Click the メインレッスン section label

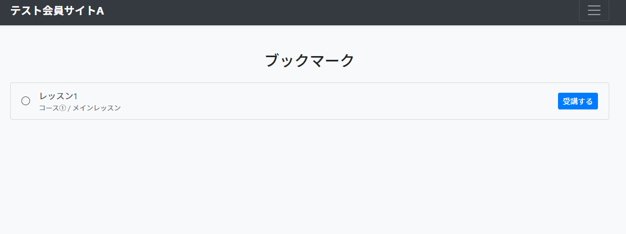point(97,108)
